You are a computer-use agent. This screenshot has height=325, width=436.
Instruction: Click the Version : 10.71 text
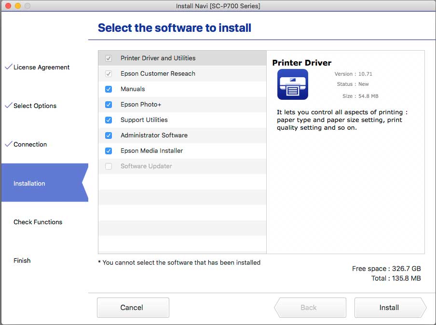point(353,74)
